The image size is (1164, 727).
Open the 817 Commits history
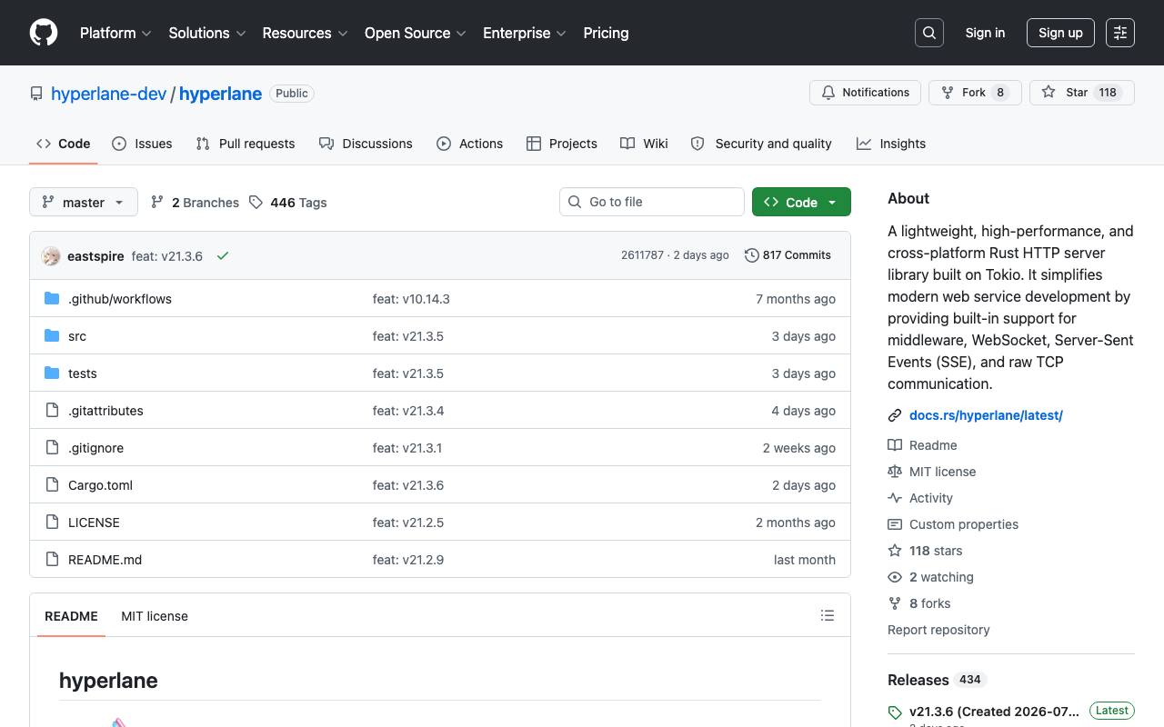tap(788, 255)
